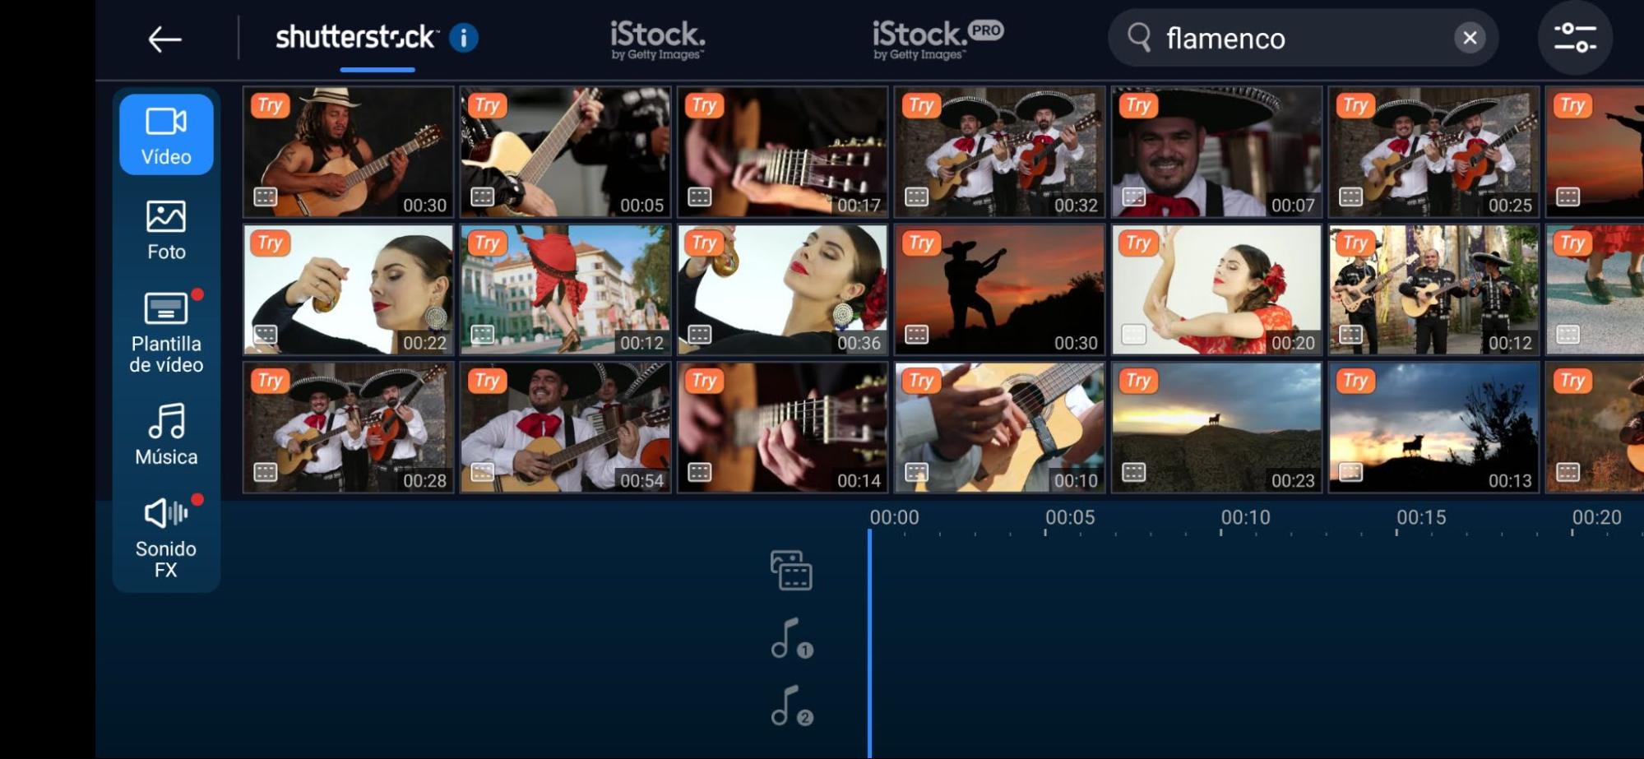The width and height of the screenshot is (1644, 759).
Task: Tap Try badge on 00:22 castanets clip
Action: (x=270, y=243)
